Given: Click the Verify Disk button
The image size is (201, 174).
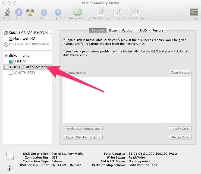Looking at the screenshot, I should [180, 129].
